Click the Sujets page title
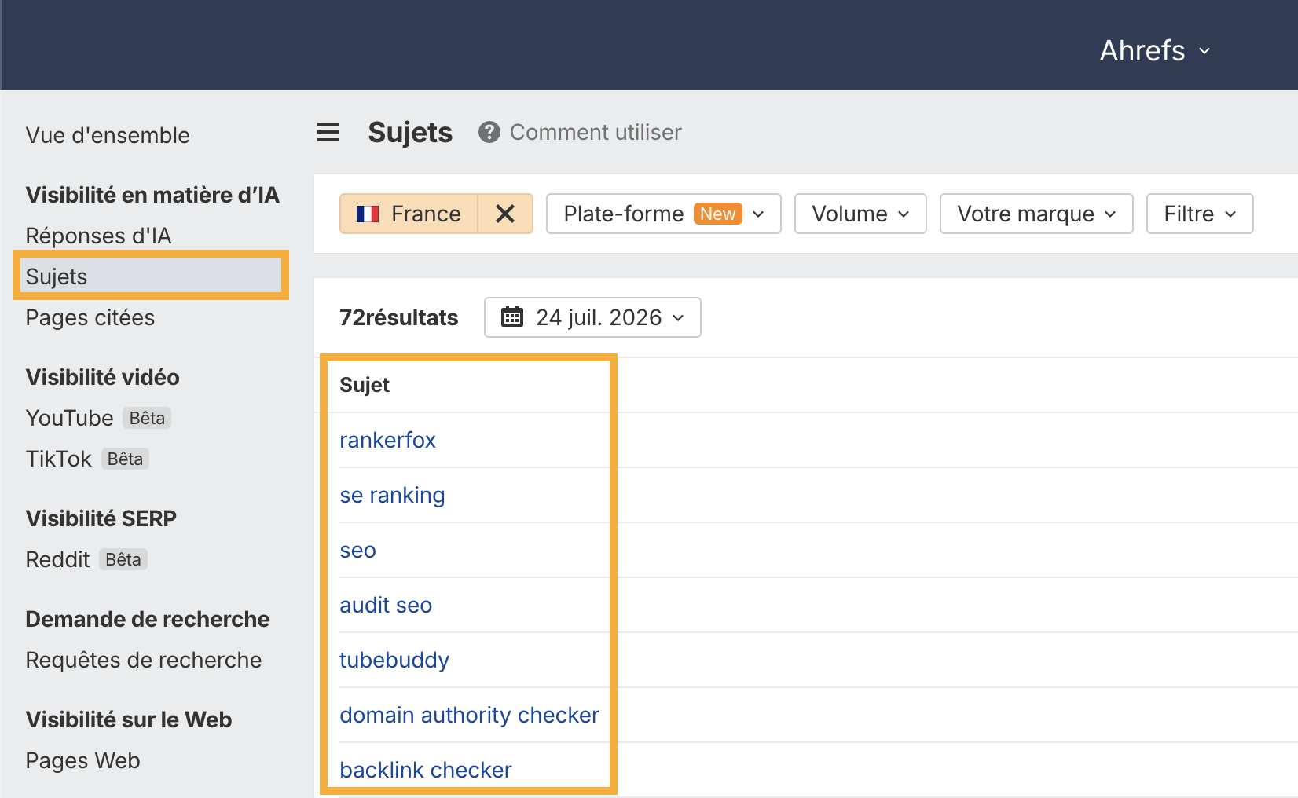The height and width of the screenshot is (798, 1298). tap(410, 133)
